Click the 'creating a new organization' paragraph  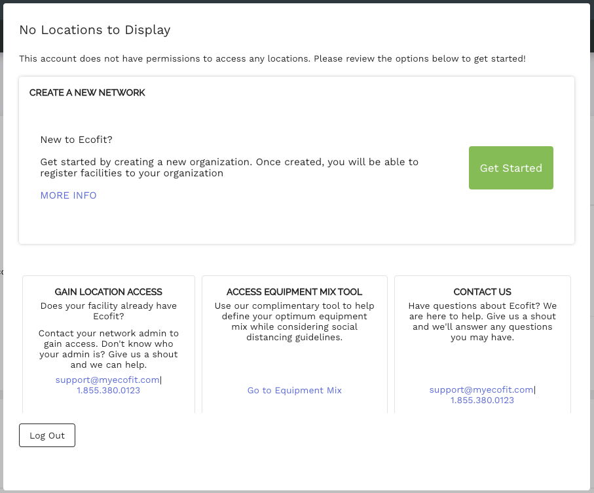pyautogui.click(x=229, y=167)
